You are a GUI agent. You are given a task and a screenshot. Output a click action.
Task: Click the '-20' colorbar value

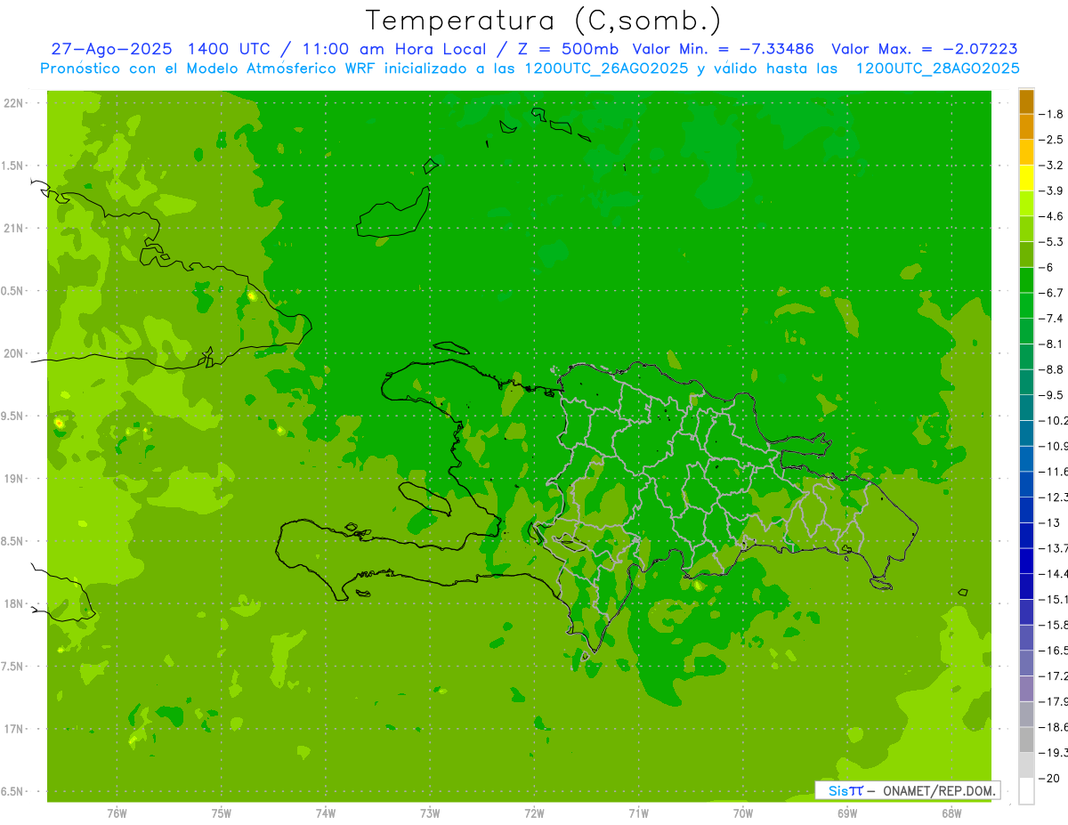pyautogui.click(x=1049, y=778)
